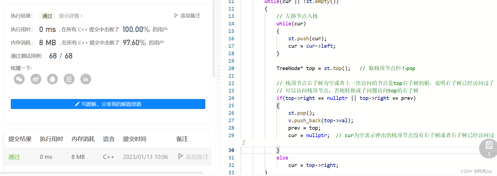This screenshot has height=176, width=497.
Task: Click the if condition on line 24
Action: pos(346,98)
